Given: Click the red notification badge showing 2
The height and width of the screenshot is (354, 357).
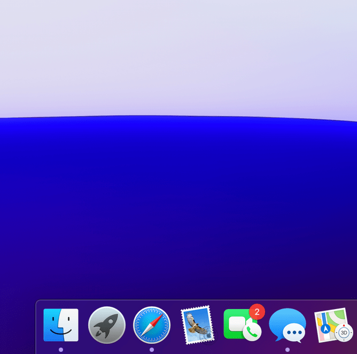Looking at the screenshot, I should pyautogui.click(x=257, y=311).
